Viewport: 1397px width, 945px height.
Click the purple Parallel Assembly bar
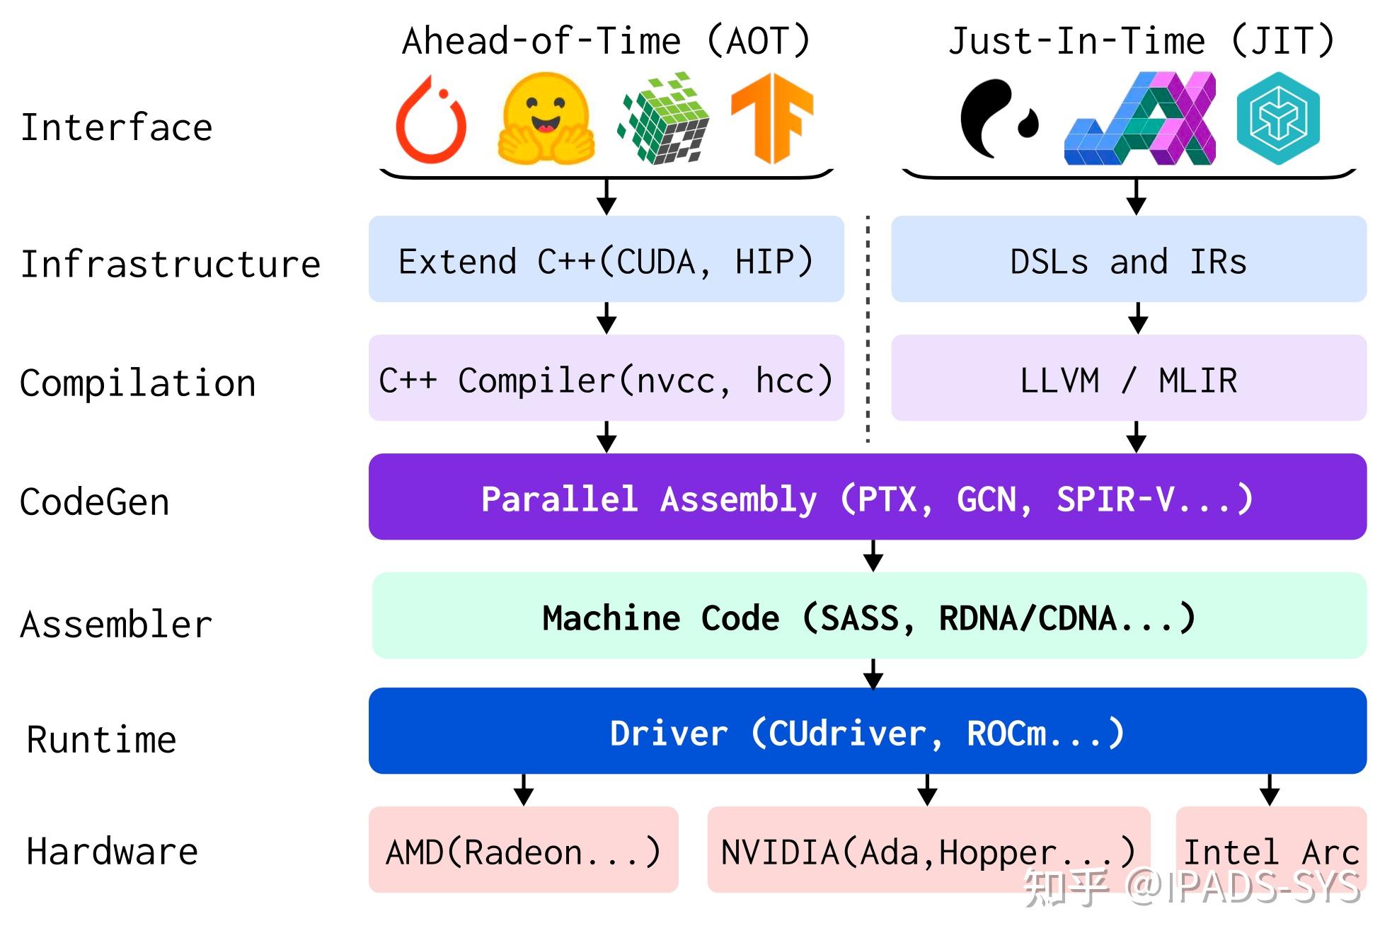coord(867,497)
